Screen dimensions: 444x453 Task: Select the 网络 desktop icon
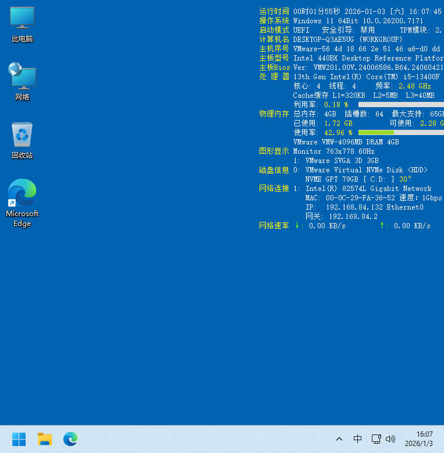click(x=22, y=82)
